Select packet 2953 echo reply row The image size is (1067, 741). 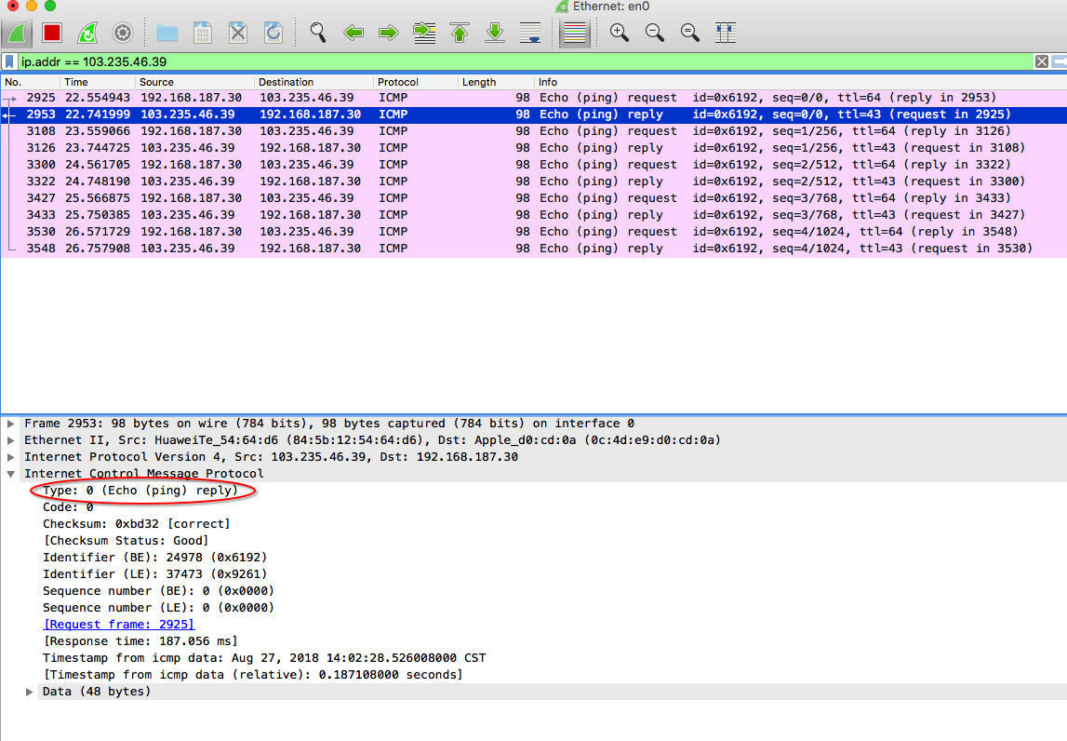[534, 115]
